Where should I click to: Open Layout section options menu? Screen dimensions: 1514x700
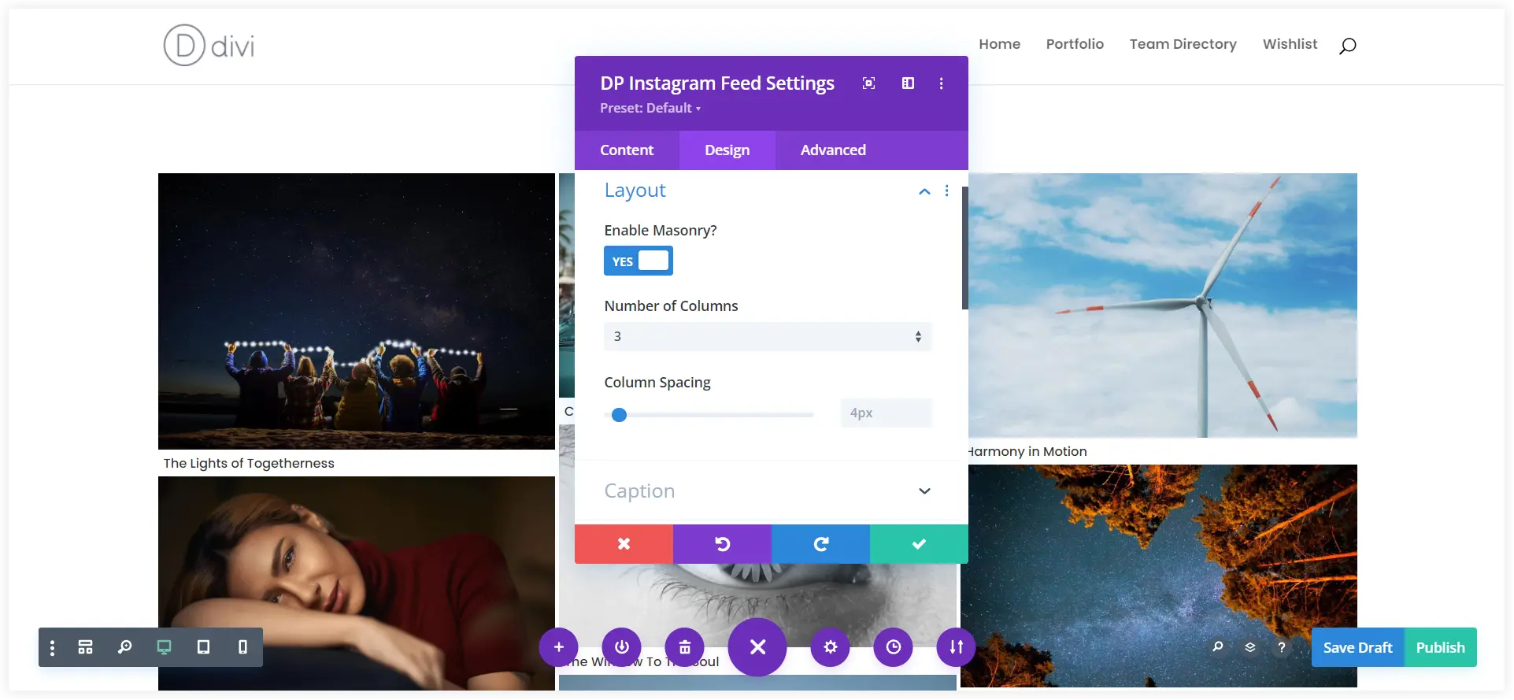(x=946, y=191)
